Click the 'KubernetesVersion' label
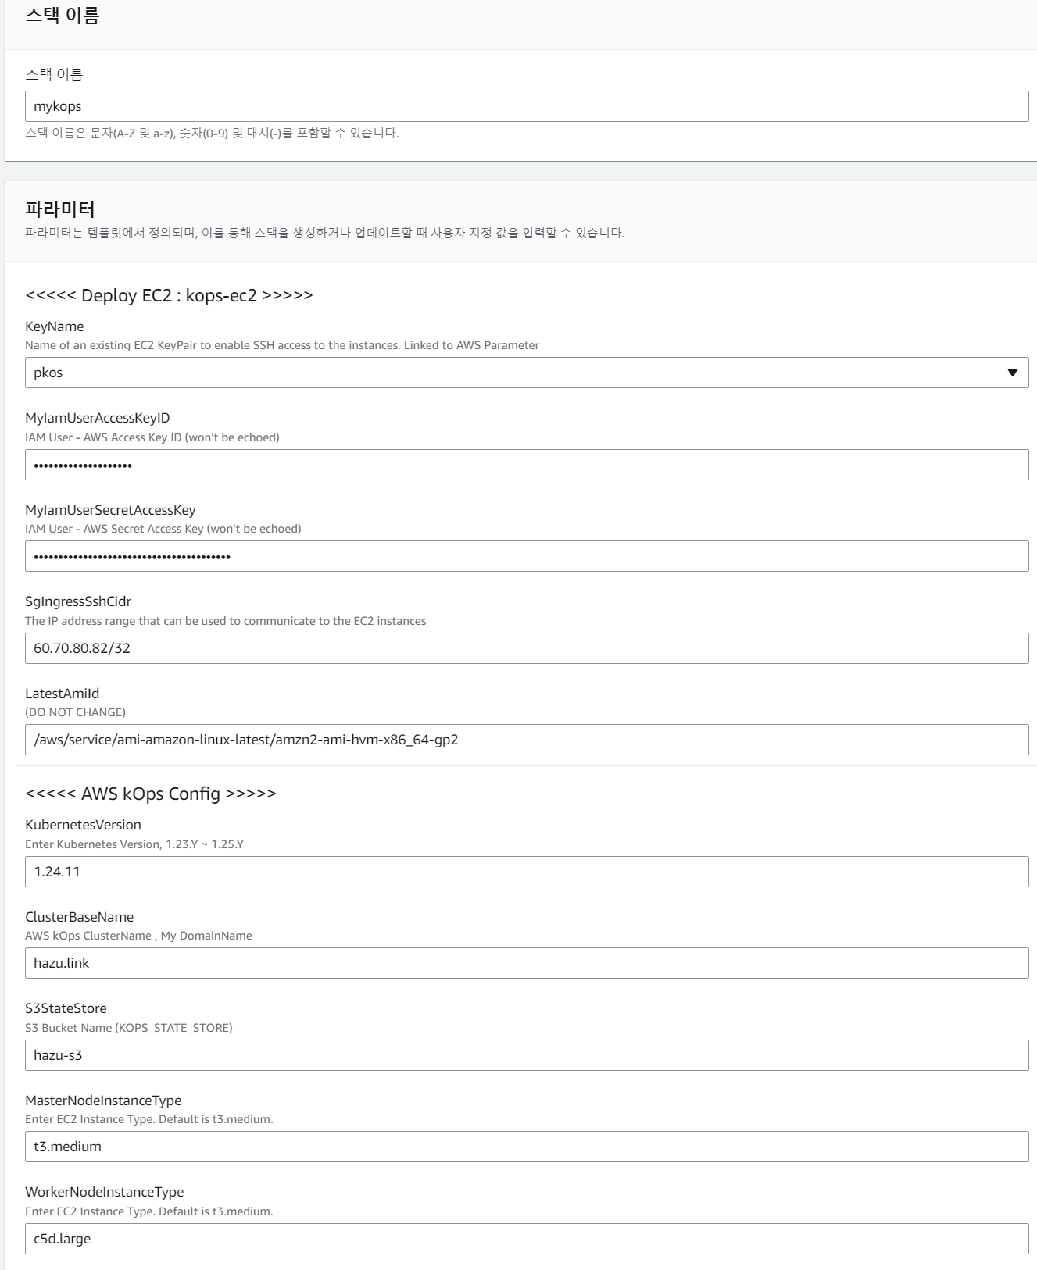1037x1270 pixels. pyautogui.click(x=83, y=825)
